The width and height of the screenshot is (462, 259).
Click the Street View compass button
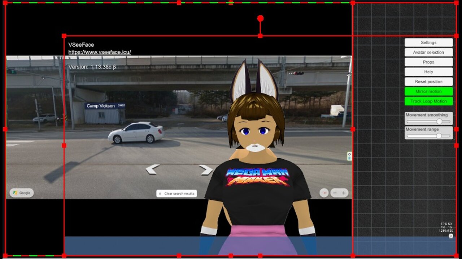pyautogui.click(x=324, y=193)
